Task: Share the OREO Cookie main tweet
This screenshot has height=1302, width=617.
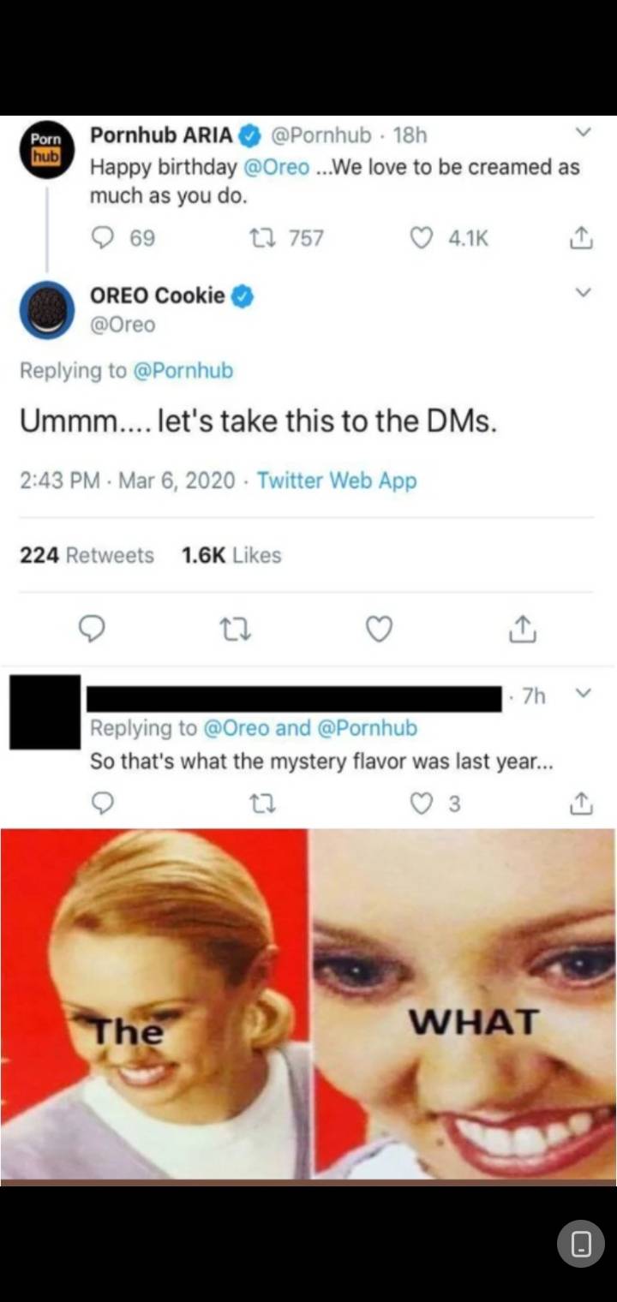Action: click(x=524, y=630)
